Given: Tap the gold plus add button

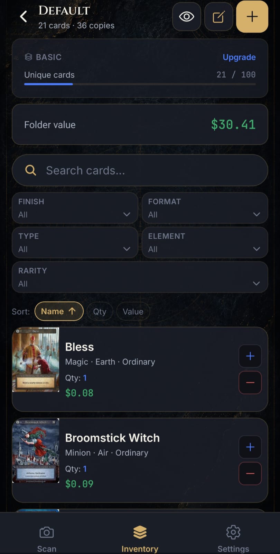Looking at the screenshot, I should (x=252, y=17).
